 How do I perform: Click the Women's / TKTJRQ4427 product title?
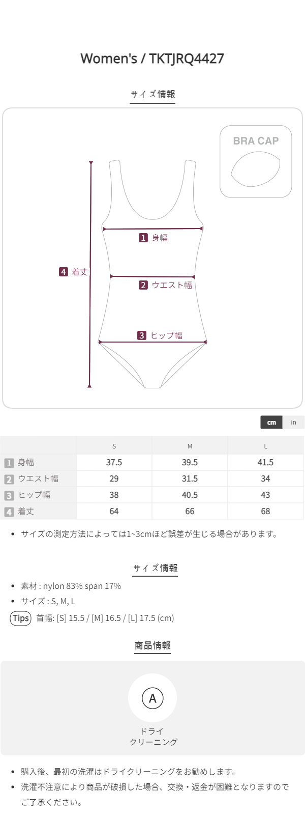(152, 59)
